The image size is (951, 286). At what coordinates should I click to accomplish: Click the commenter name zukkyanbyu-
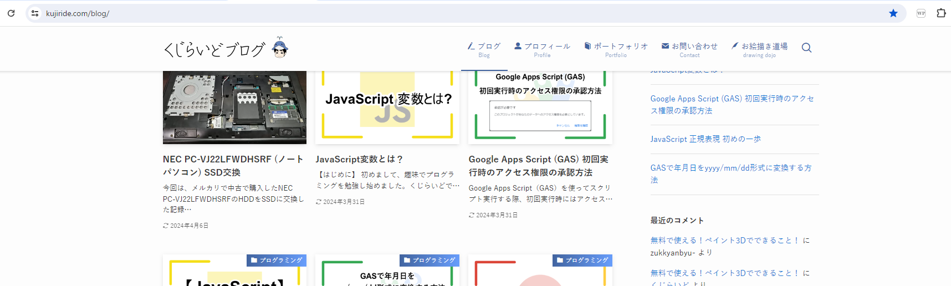pyautogui.click(x=672, y=253)
